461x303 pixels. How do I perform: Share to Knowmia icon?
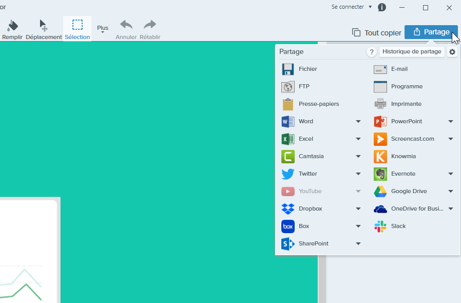pos(380,156)
